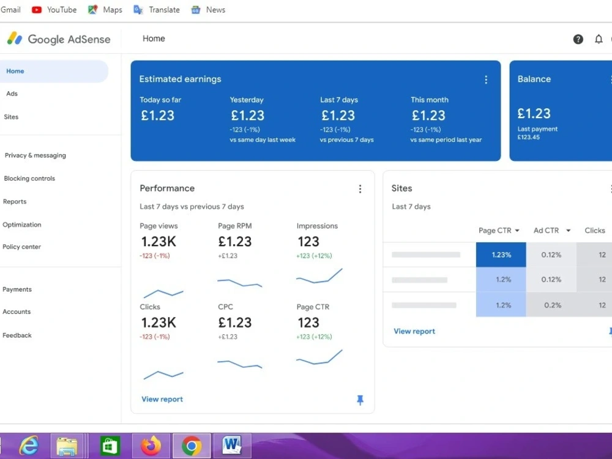Open YouTube bookmark icon
Screen dimensions: 612x459
pyautogui.click(x=37, y=10)
